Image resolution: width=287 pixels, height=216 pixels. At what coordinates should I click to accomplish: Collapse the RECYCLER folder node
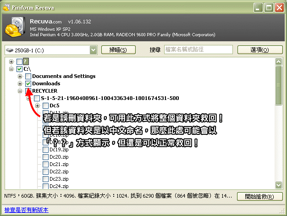tap(20, 91)
